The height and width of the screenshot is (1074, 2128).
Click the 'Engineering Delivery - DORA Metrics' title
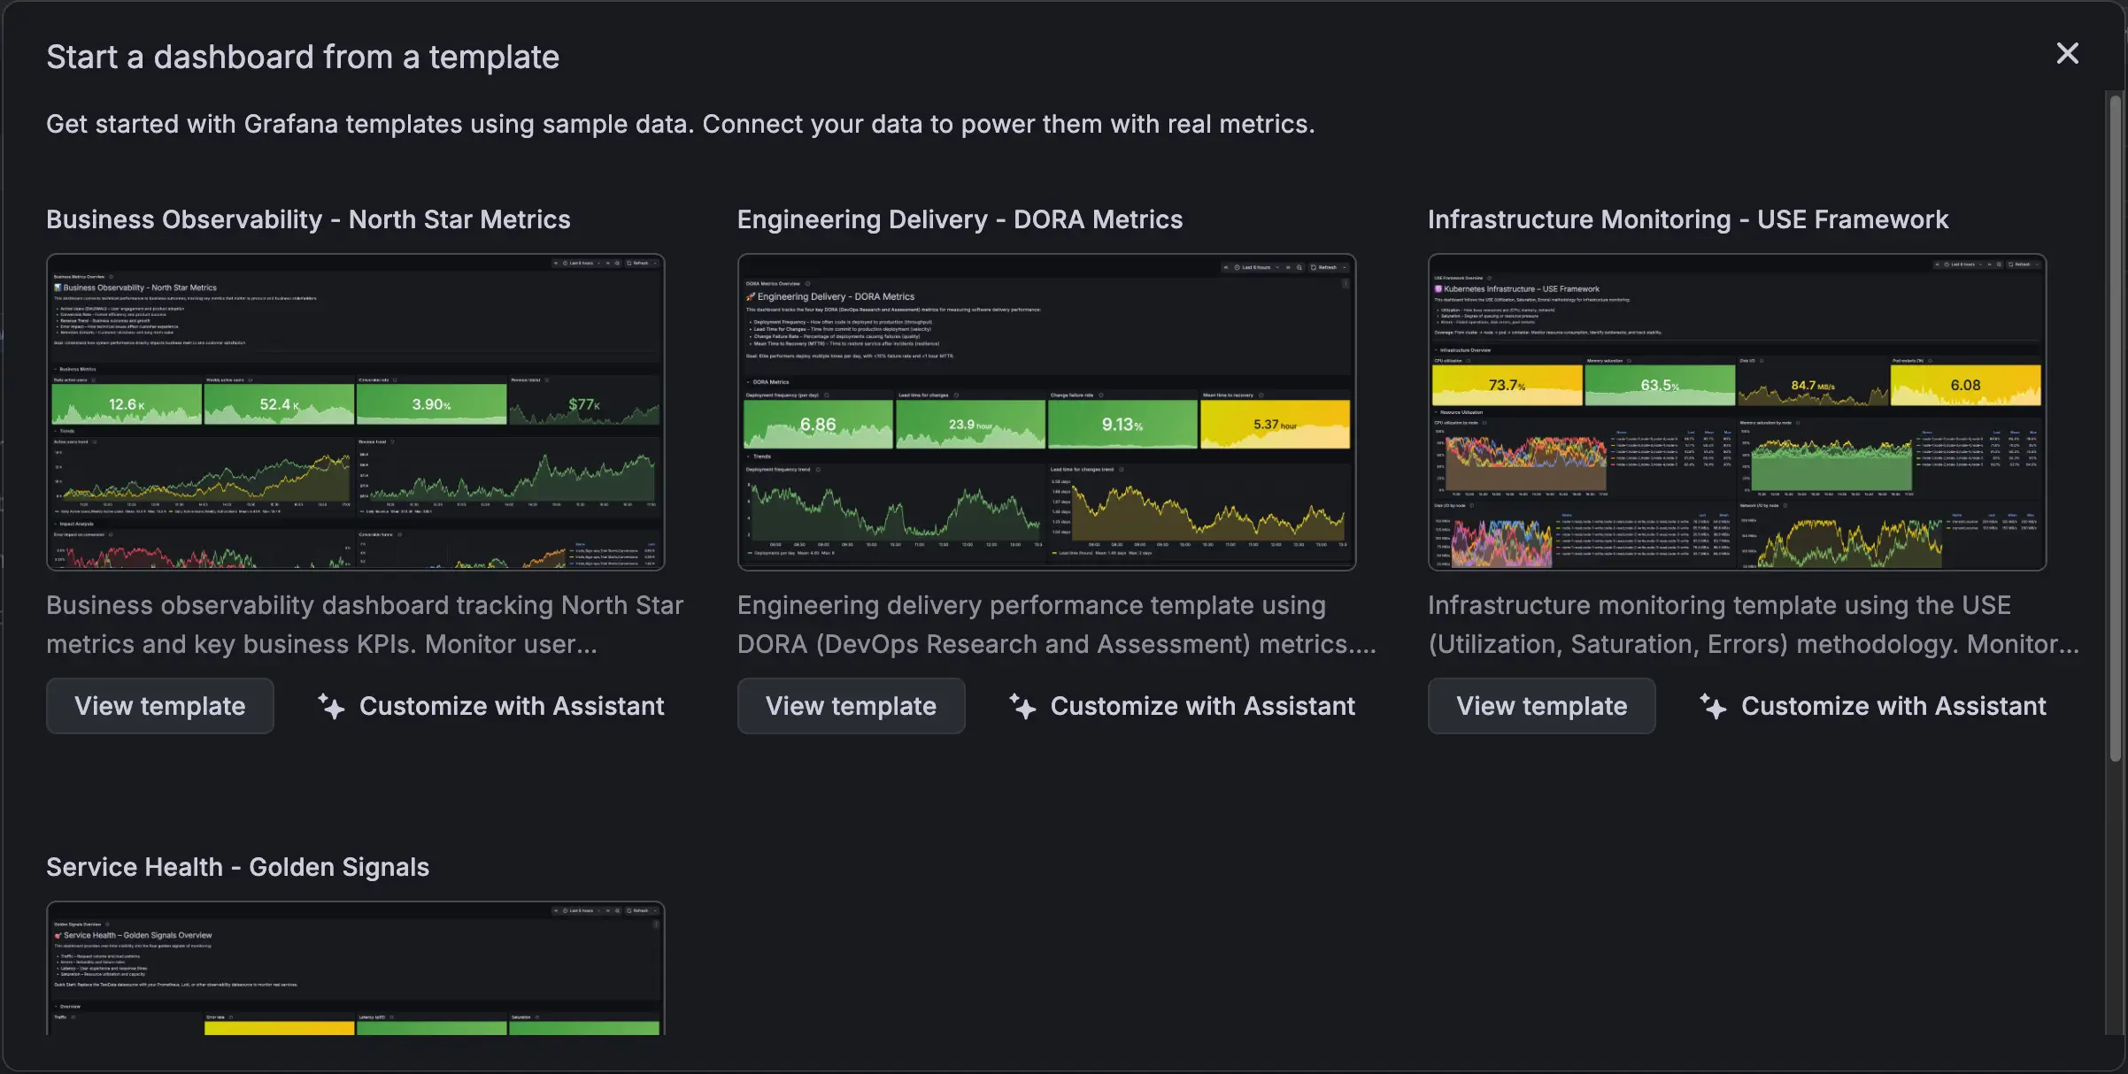click(x=960, y=219)
